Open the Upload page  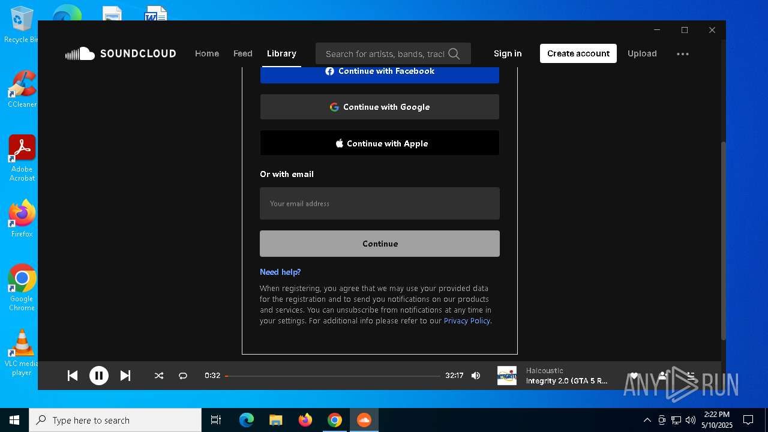tap(642, 53)
